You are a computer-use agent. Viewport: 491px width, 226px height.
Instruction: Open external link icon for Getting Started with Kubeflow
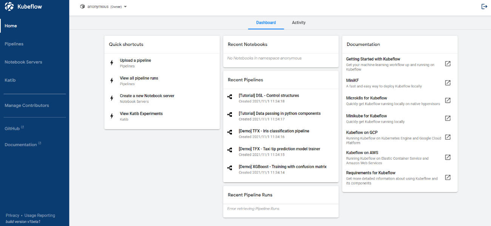click(x=448, y=64)
